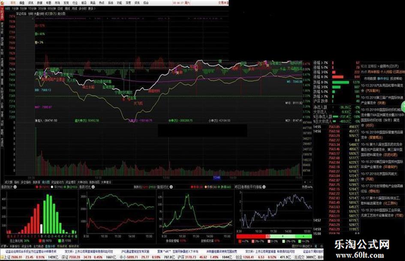The image size is (405, 261).
Task: Open the 功能 menu
Action: (x=119, y=3)
